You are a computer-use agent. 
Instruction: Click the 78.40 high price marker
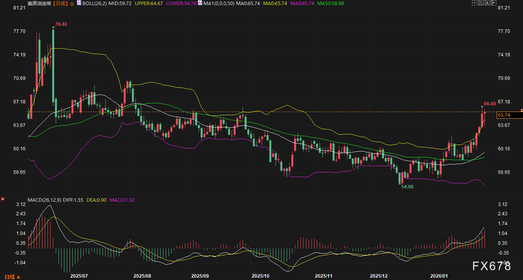61,24
